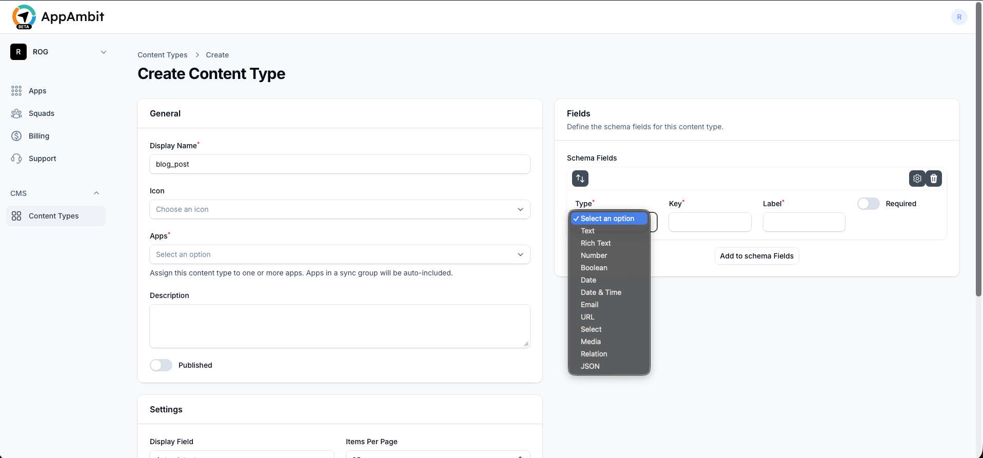The image size is (983, 458).
Task: Collapse the CMS sidebar section
Action: 96,193
